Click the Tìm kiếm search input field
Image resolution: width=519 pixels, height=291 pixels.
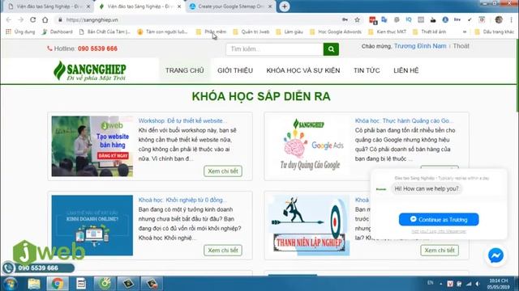point(275,49)
